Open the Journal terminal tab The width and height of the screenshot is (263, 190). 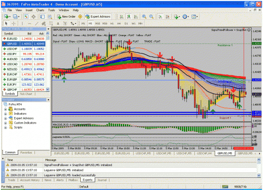tap(102, 180)
